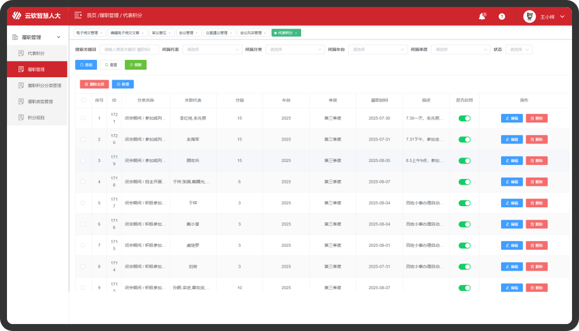Click the 履职类型管理 sidebar document icon
This screenshot has width=579, height=331.
point(21,102)
